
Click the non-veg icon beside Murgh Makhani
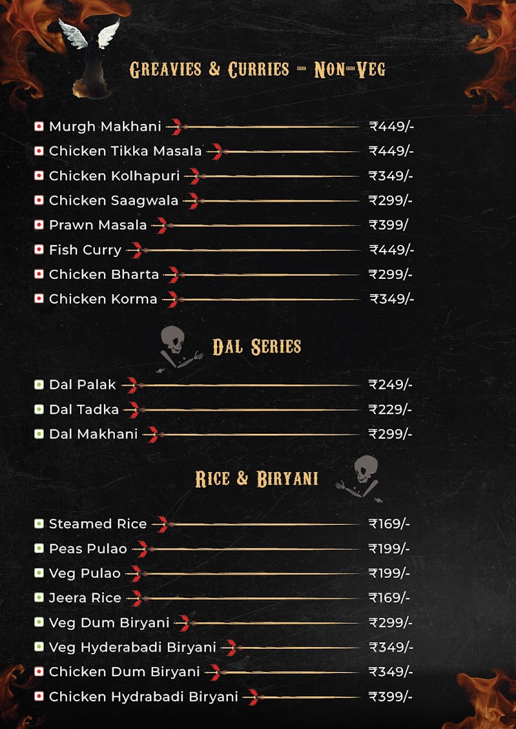pyautogui.click(x=39, y=126)
